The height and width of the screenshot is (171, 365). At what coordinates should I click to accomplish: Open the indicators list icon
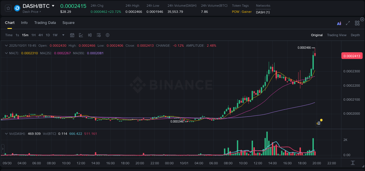pos(99,35)
